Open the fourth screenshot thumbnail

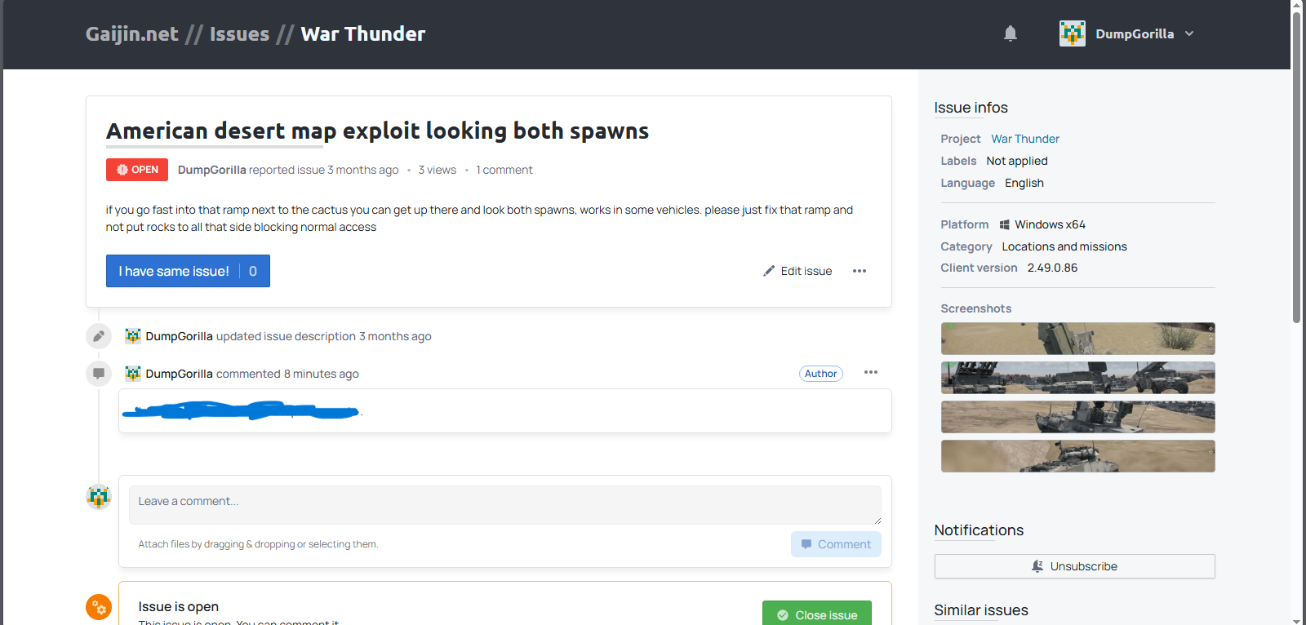pos(1077,456)
